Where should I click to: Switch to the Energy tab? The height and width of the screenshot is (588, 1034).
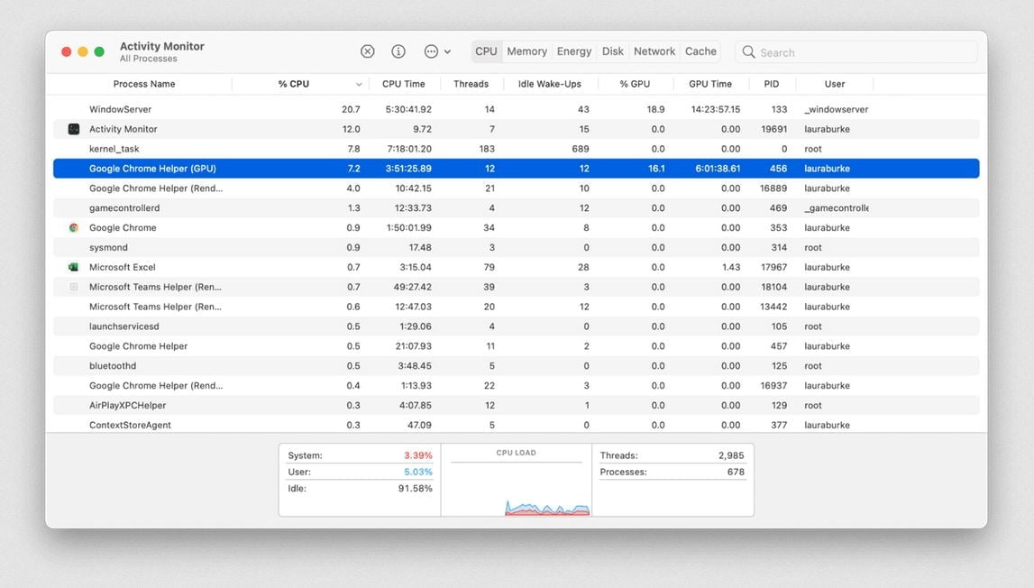[x=573, y=51]
